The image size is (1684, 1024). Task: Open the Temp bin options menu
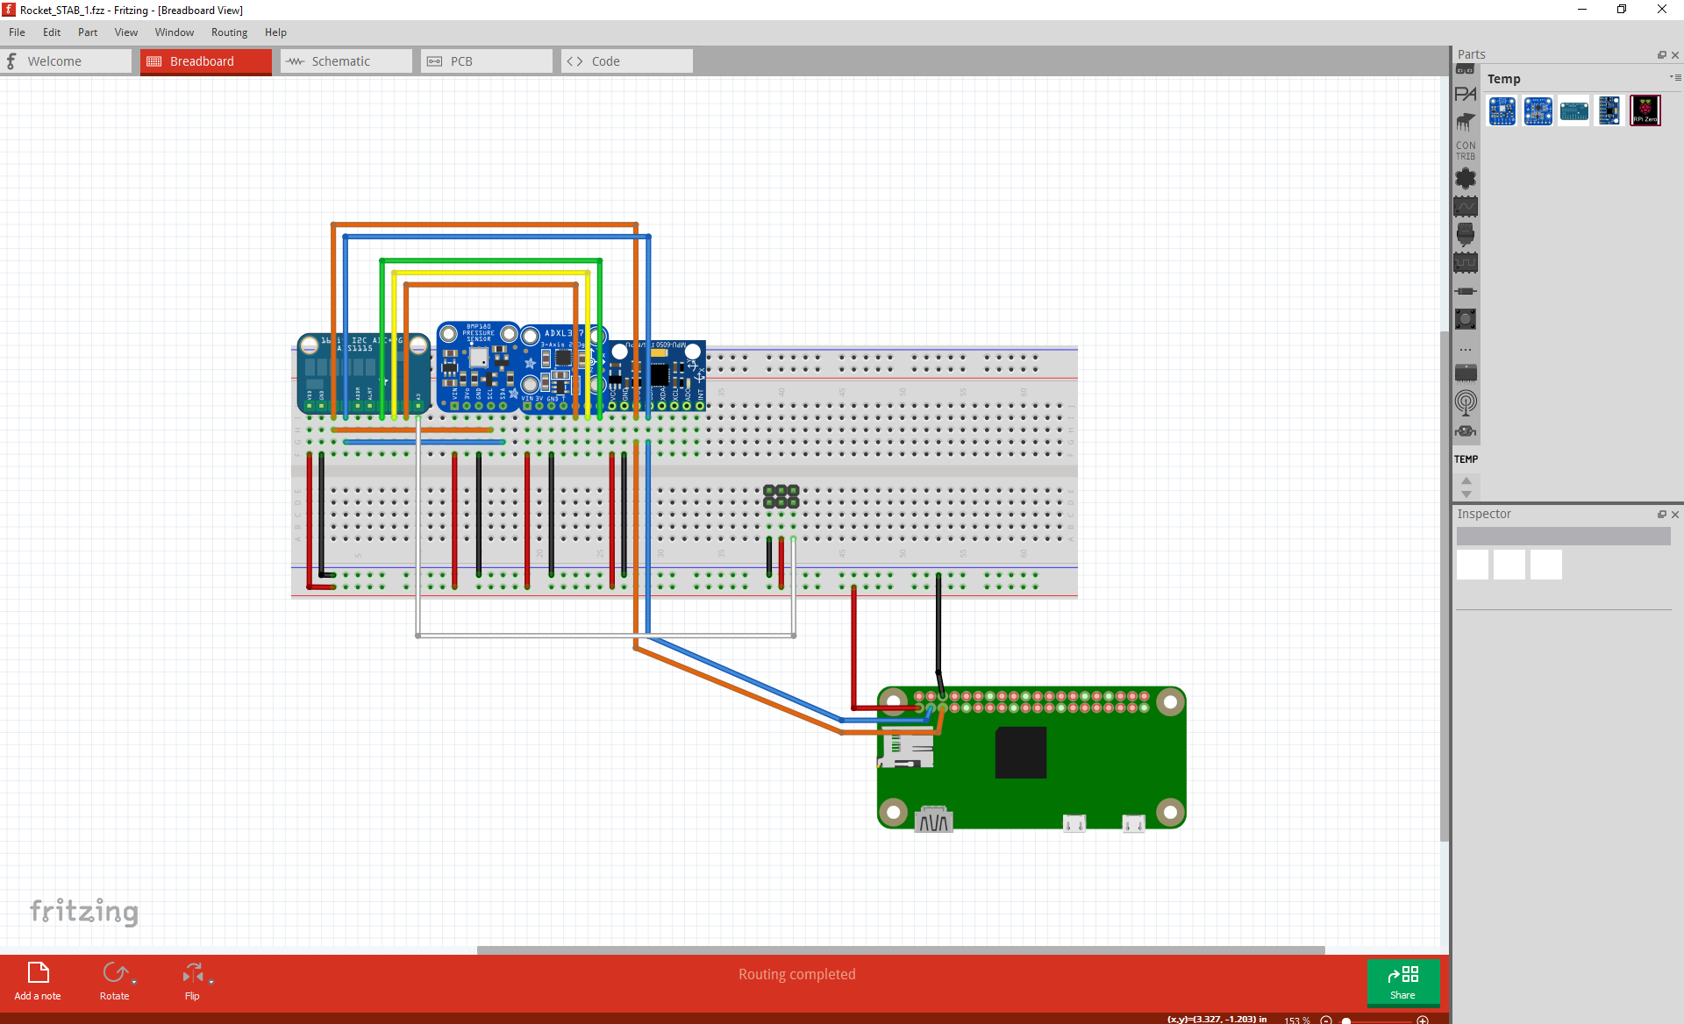tap(1673, 77)
